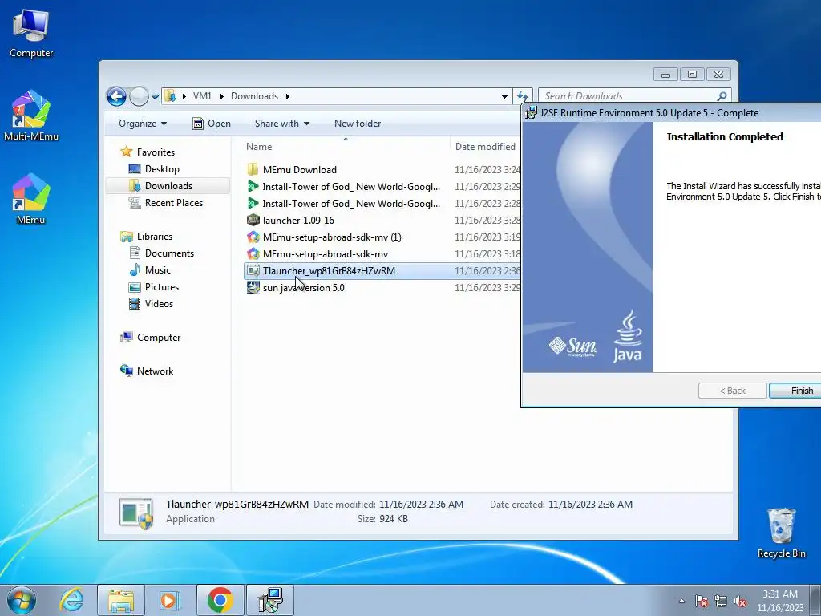Image resolution: width=821 pixels, height=616 pixels.
Task: Open Recent Places in Favorites
Action: pyautogui.click(x=173, y=202)
